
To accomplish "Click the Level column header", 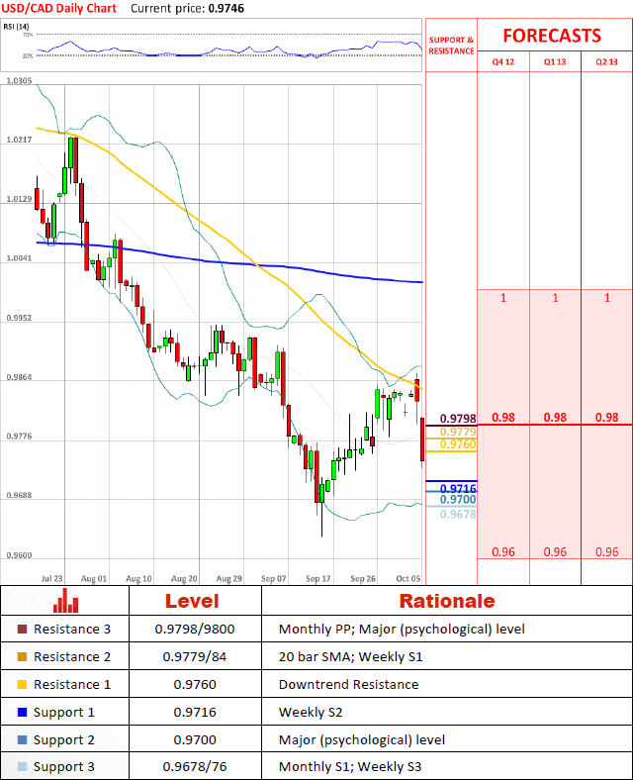I will click(x=192, y=601).
